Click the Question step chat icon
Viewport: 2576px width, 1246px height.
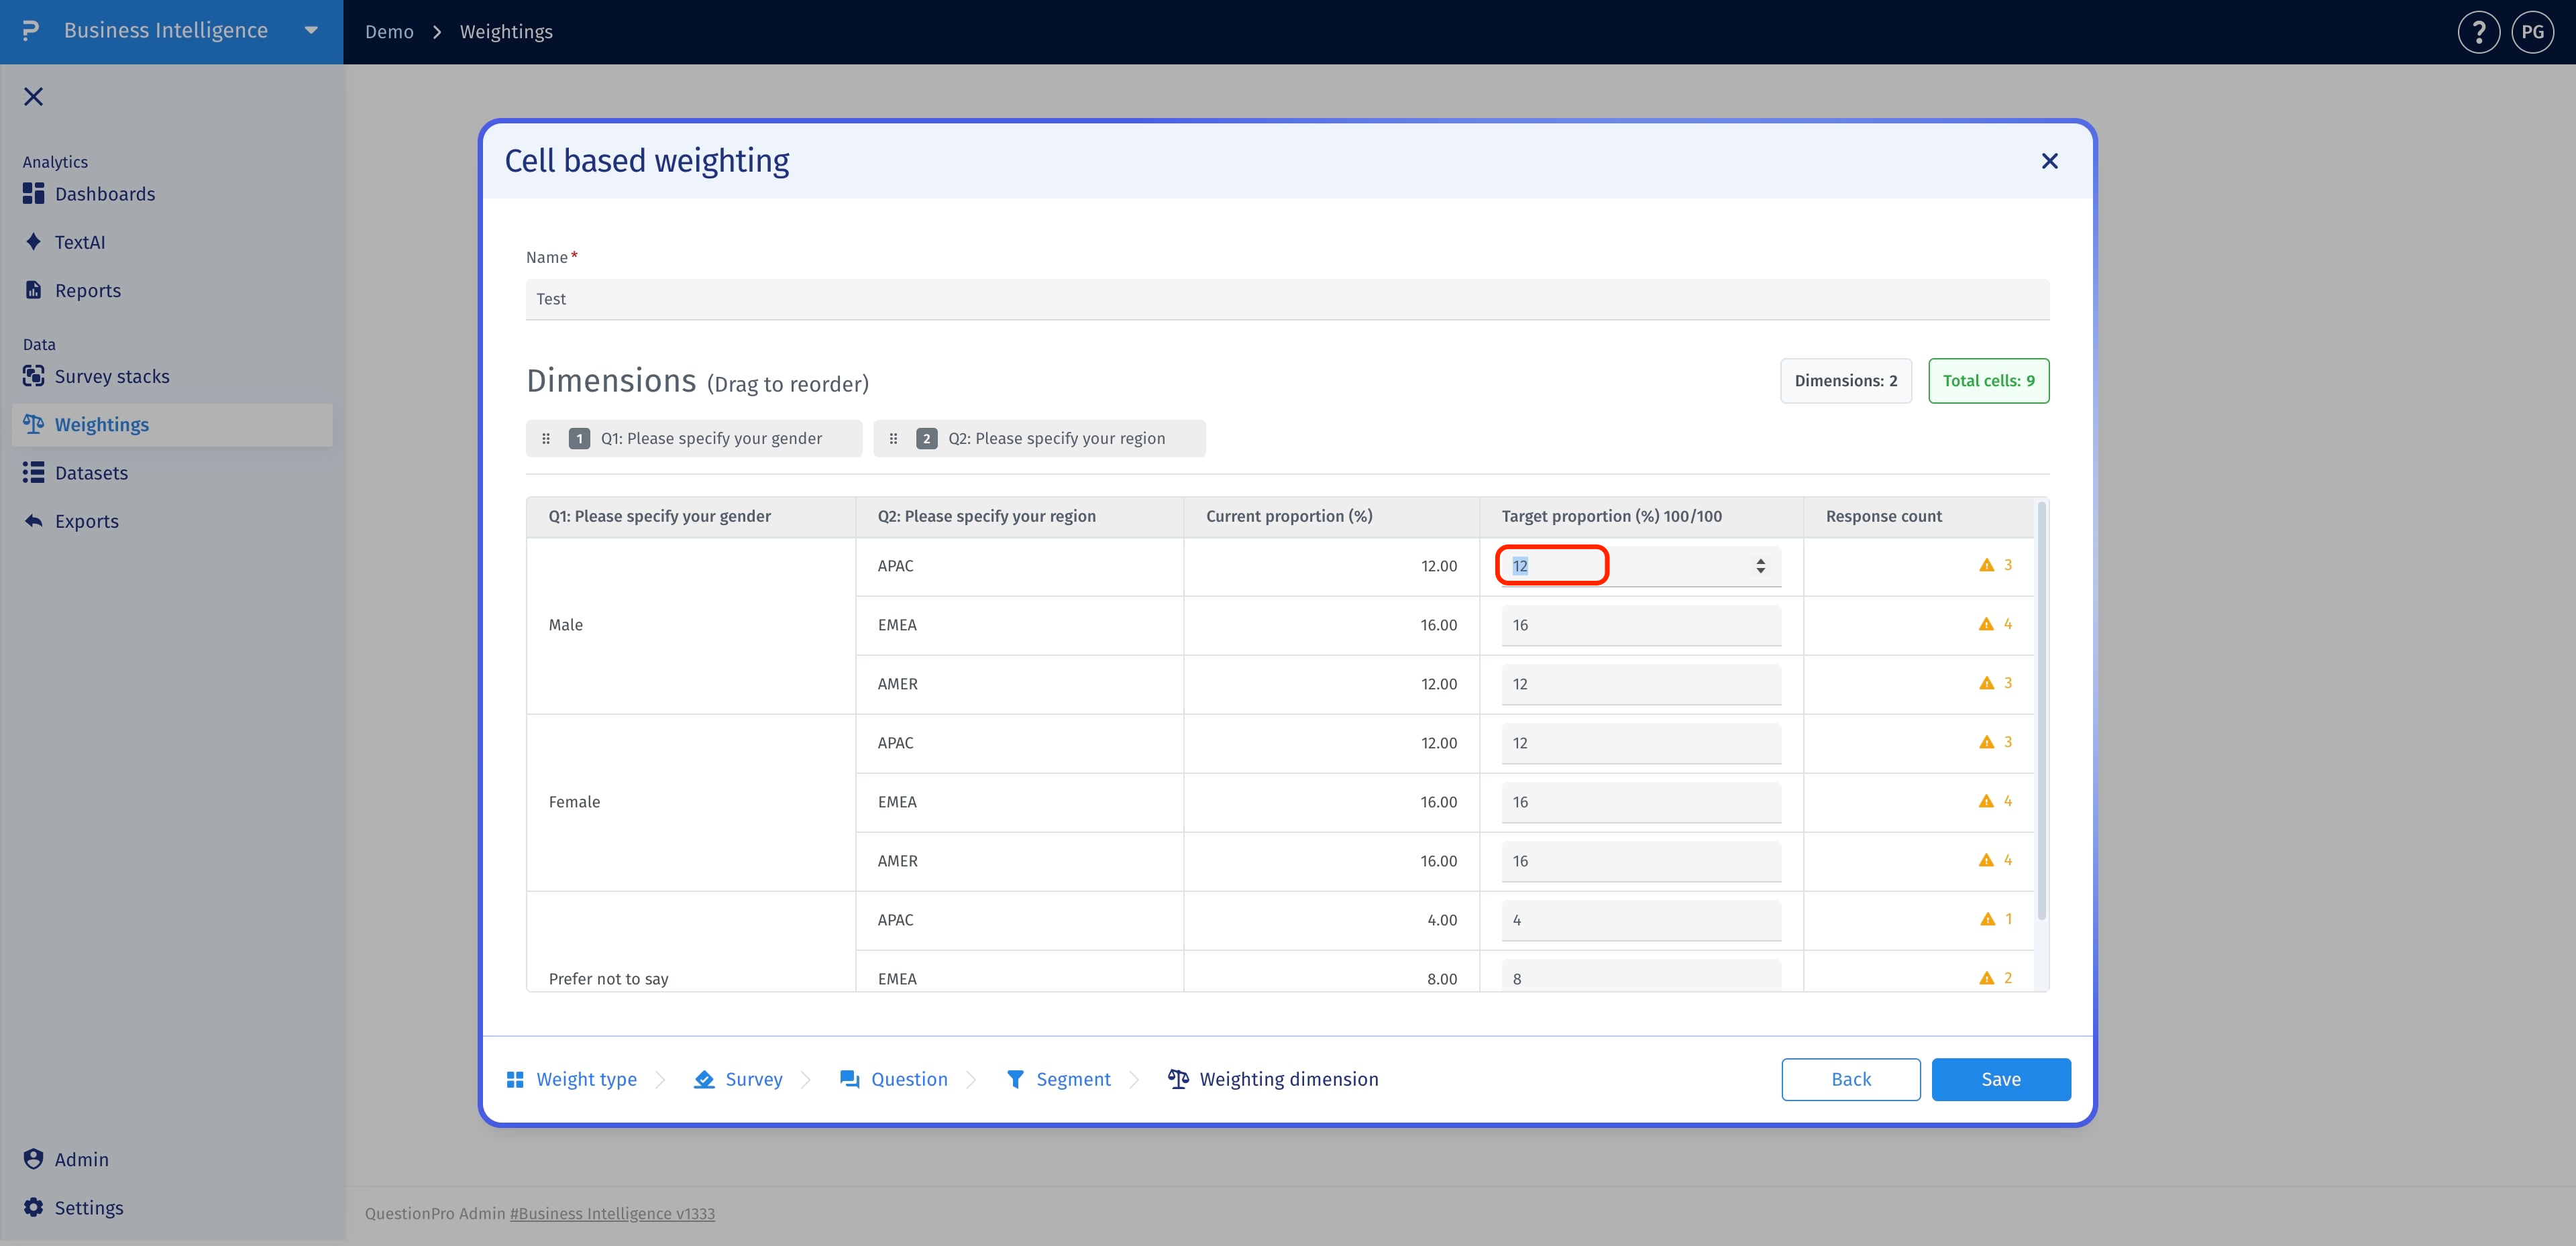coord(849,1079)
